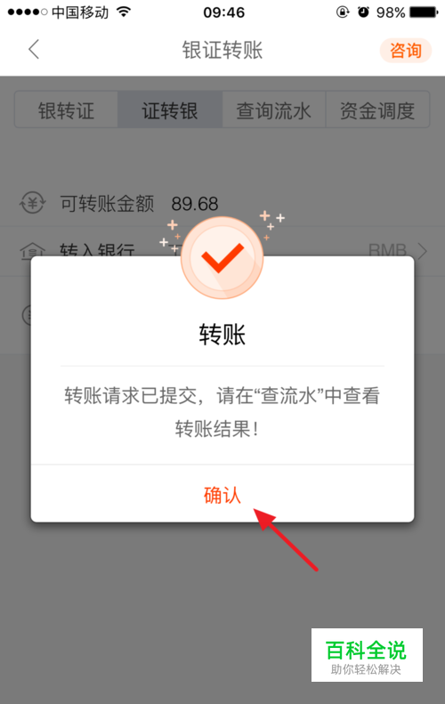Expand the RMB currency chevron
Screen dimensions: 445x704
423,250
